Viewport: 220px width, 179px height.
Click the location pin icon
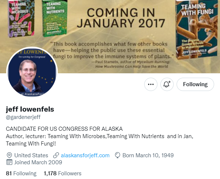(9, 155)
